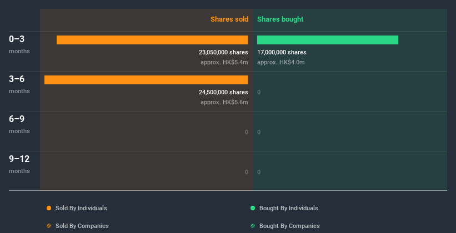Image resolution: width=456 pixels, height=233 pixels.
Task: Toggle the Sold By Individuals legend label
Action: (81, 208)
